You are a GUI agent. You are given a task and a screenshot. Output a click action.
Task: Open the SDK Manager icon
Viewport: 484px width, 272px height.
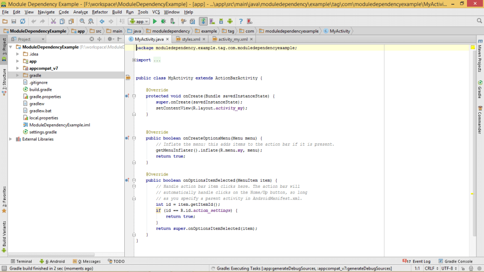[x=221, y=21]
